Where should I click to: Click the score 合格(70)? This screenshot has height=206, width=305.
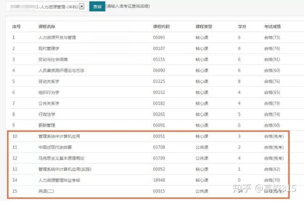[272, 180]
